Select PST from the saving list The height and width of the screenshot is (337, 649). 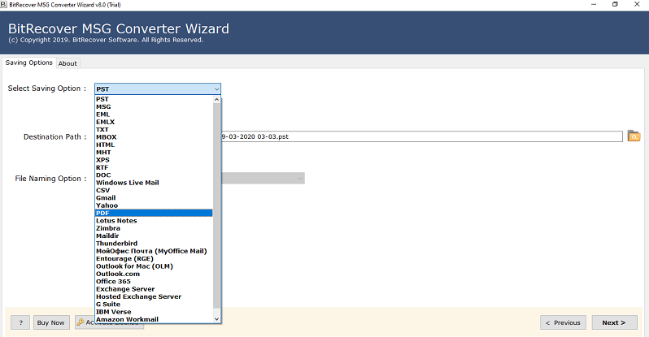[x=154, y=99]
